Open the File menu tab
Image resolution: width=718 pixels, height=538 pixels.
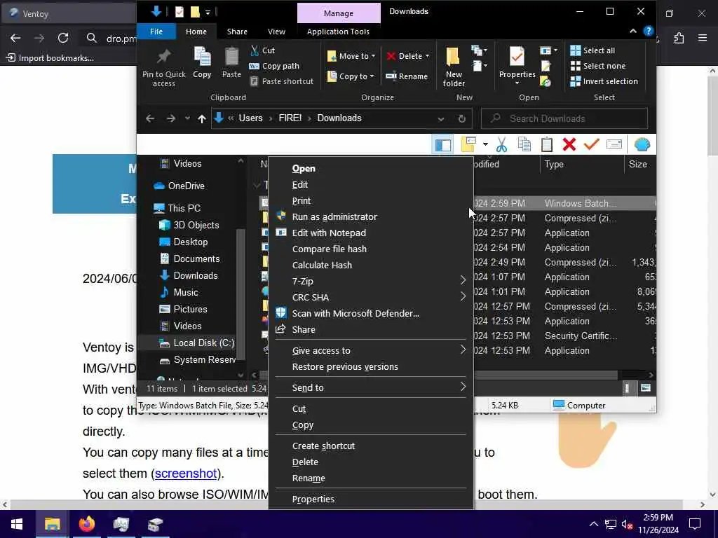156,32
